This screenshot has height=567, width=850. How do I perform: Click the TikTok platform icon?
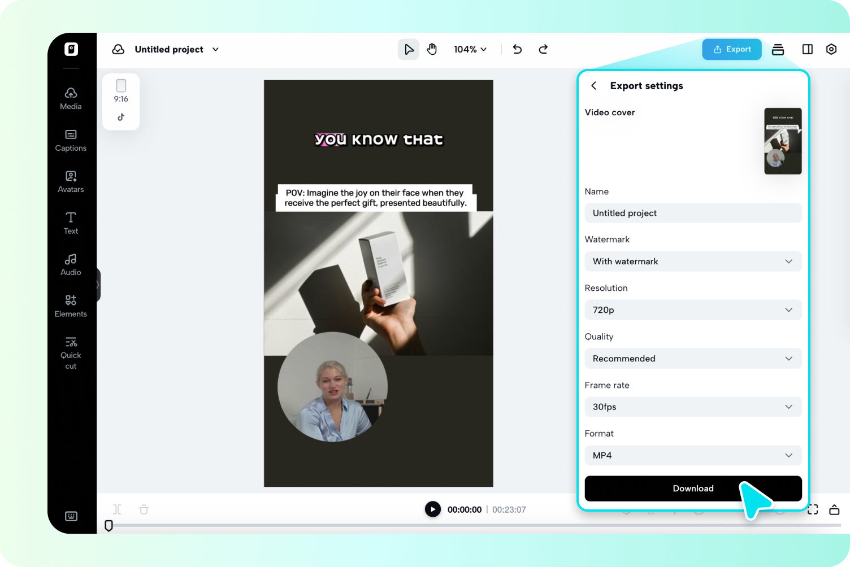121,117
